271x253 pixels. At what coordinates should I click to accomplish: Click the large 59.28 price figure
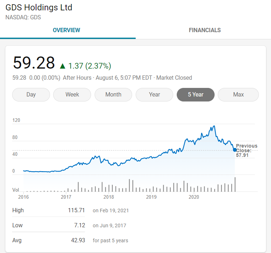(x=34, y=63)
